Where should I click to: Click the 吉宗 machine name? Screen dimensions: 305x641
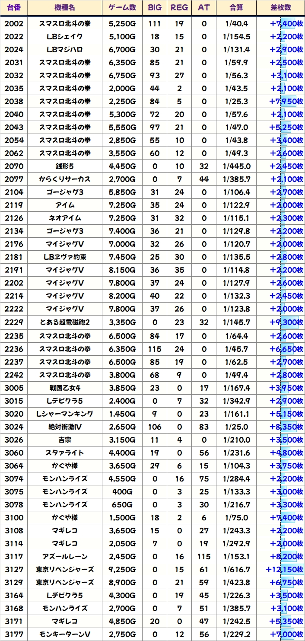[65, 440]
